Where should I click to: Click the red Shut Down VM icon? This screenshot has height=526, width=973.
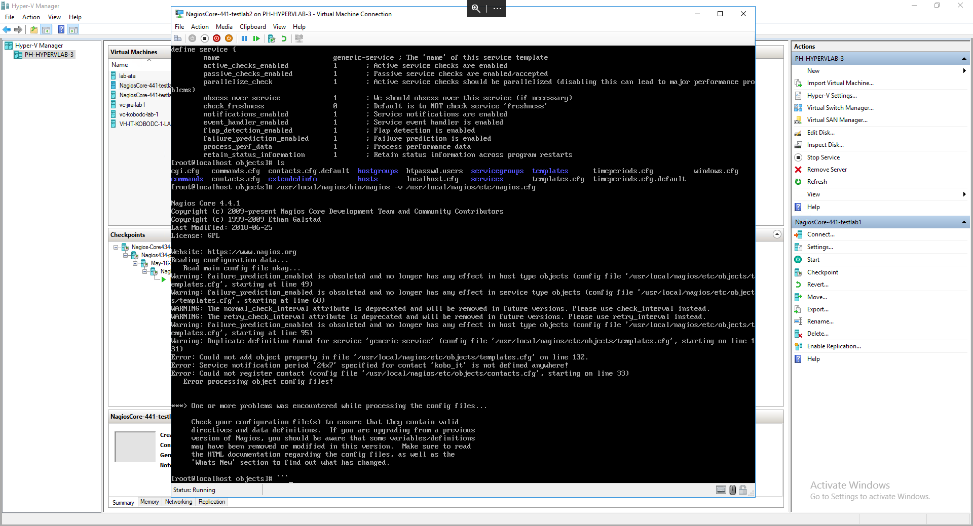click(x=217, y=38)
